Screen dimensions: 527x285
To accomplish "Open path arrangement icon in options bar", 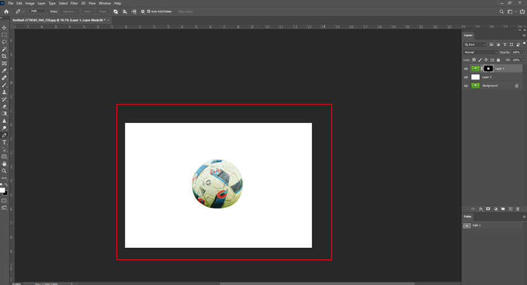I will point(134,11).
